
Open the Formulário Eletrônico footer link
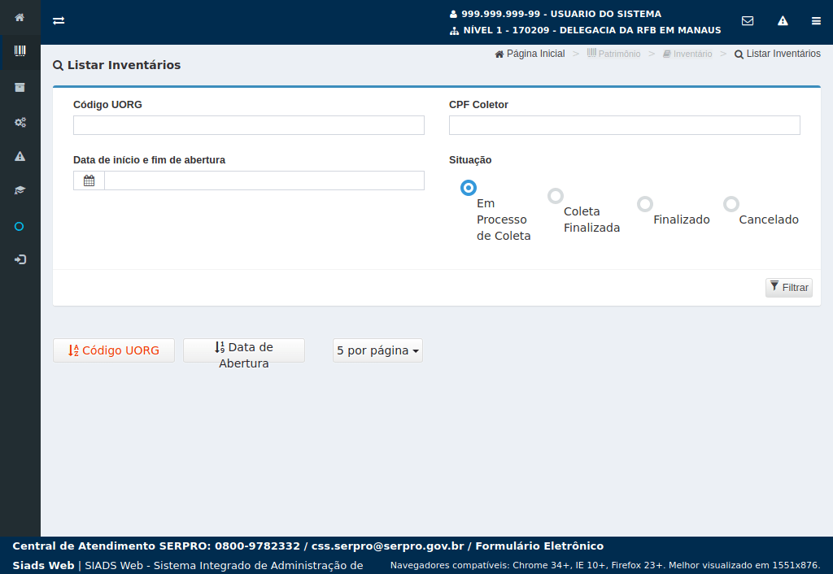[x=539, y=546]
